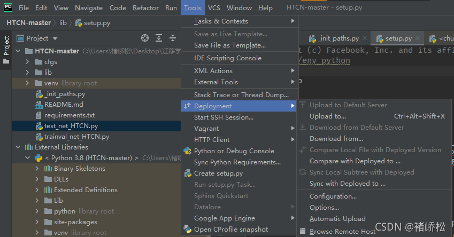Collapse the External Libraries node
454x237 pixels.
18,147
